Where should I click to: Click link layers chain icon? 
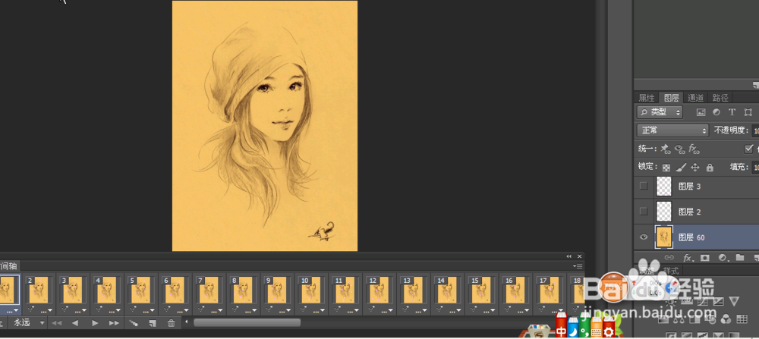669,257
